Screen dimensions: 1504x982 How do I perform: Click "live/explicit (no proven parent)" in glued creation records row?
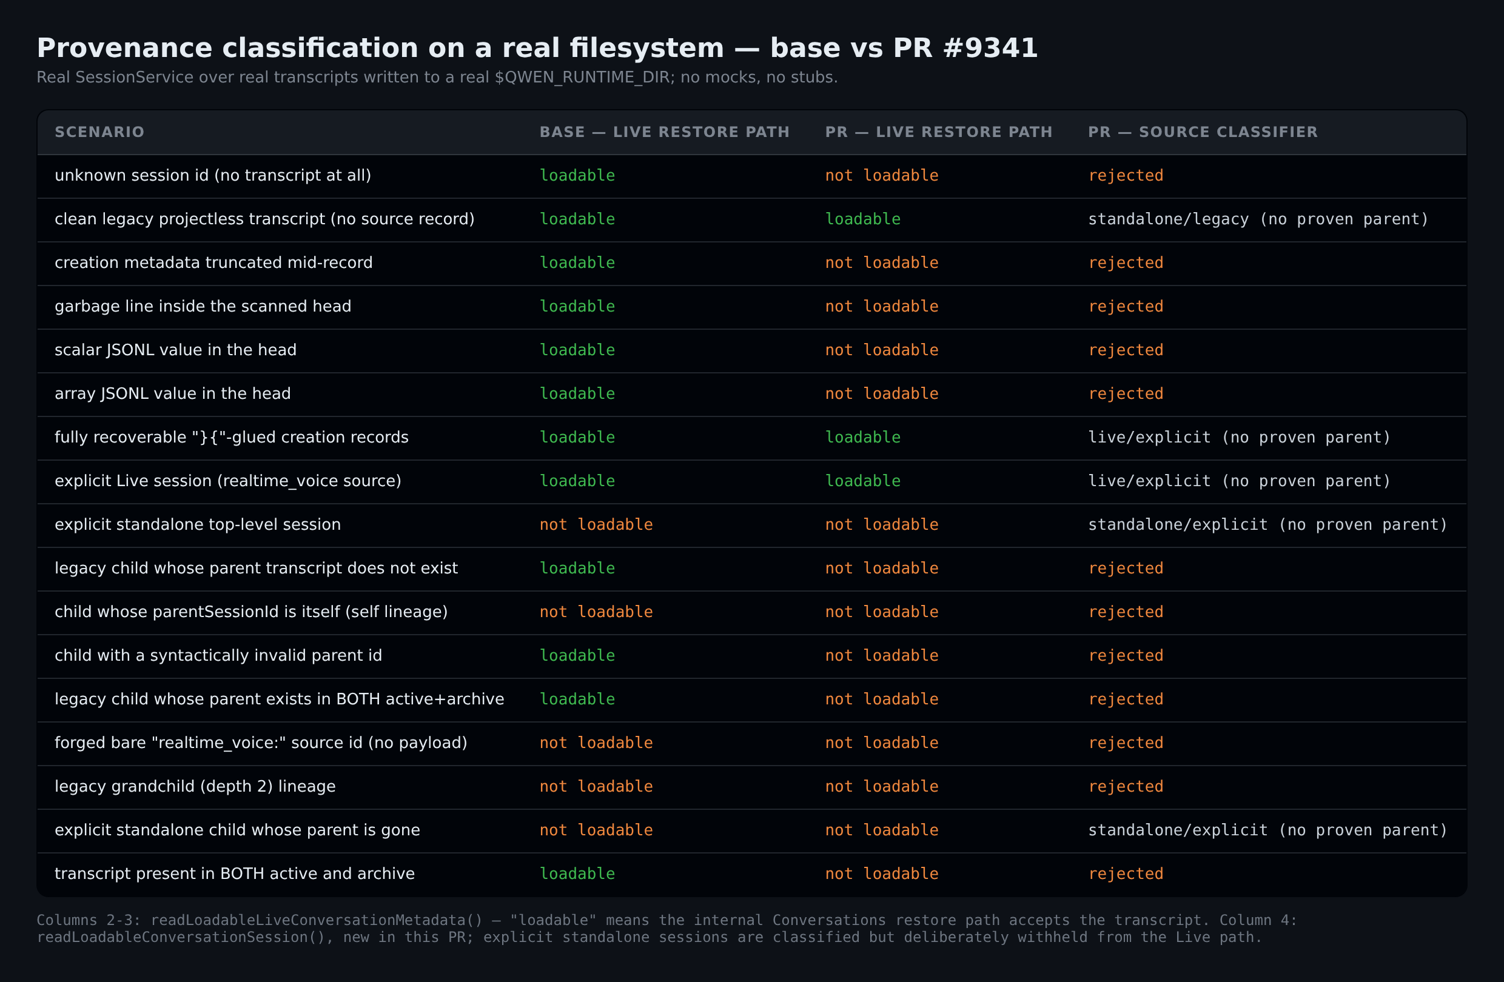point(1239,437)
